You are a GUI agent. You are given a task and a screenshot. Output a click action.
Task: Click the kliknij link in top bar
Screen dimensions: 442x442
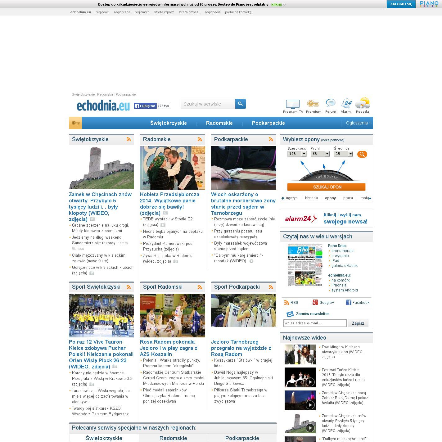277,4
